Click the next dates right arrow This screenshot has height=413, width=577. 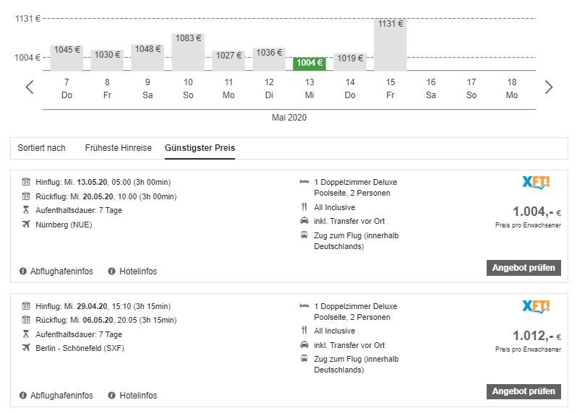coord(548,87)
